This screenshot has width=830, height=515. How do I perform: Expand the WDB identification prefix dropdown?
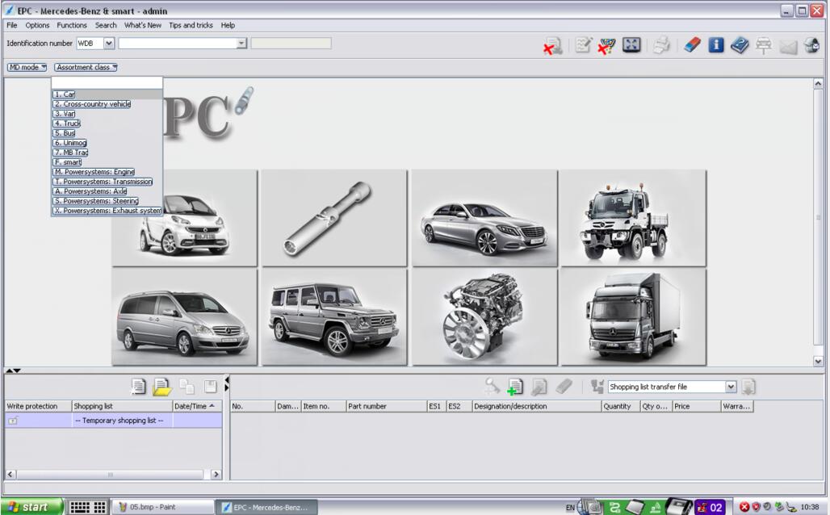[x=109, y=44]
